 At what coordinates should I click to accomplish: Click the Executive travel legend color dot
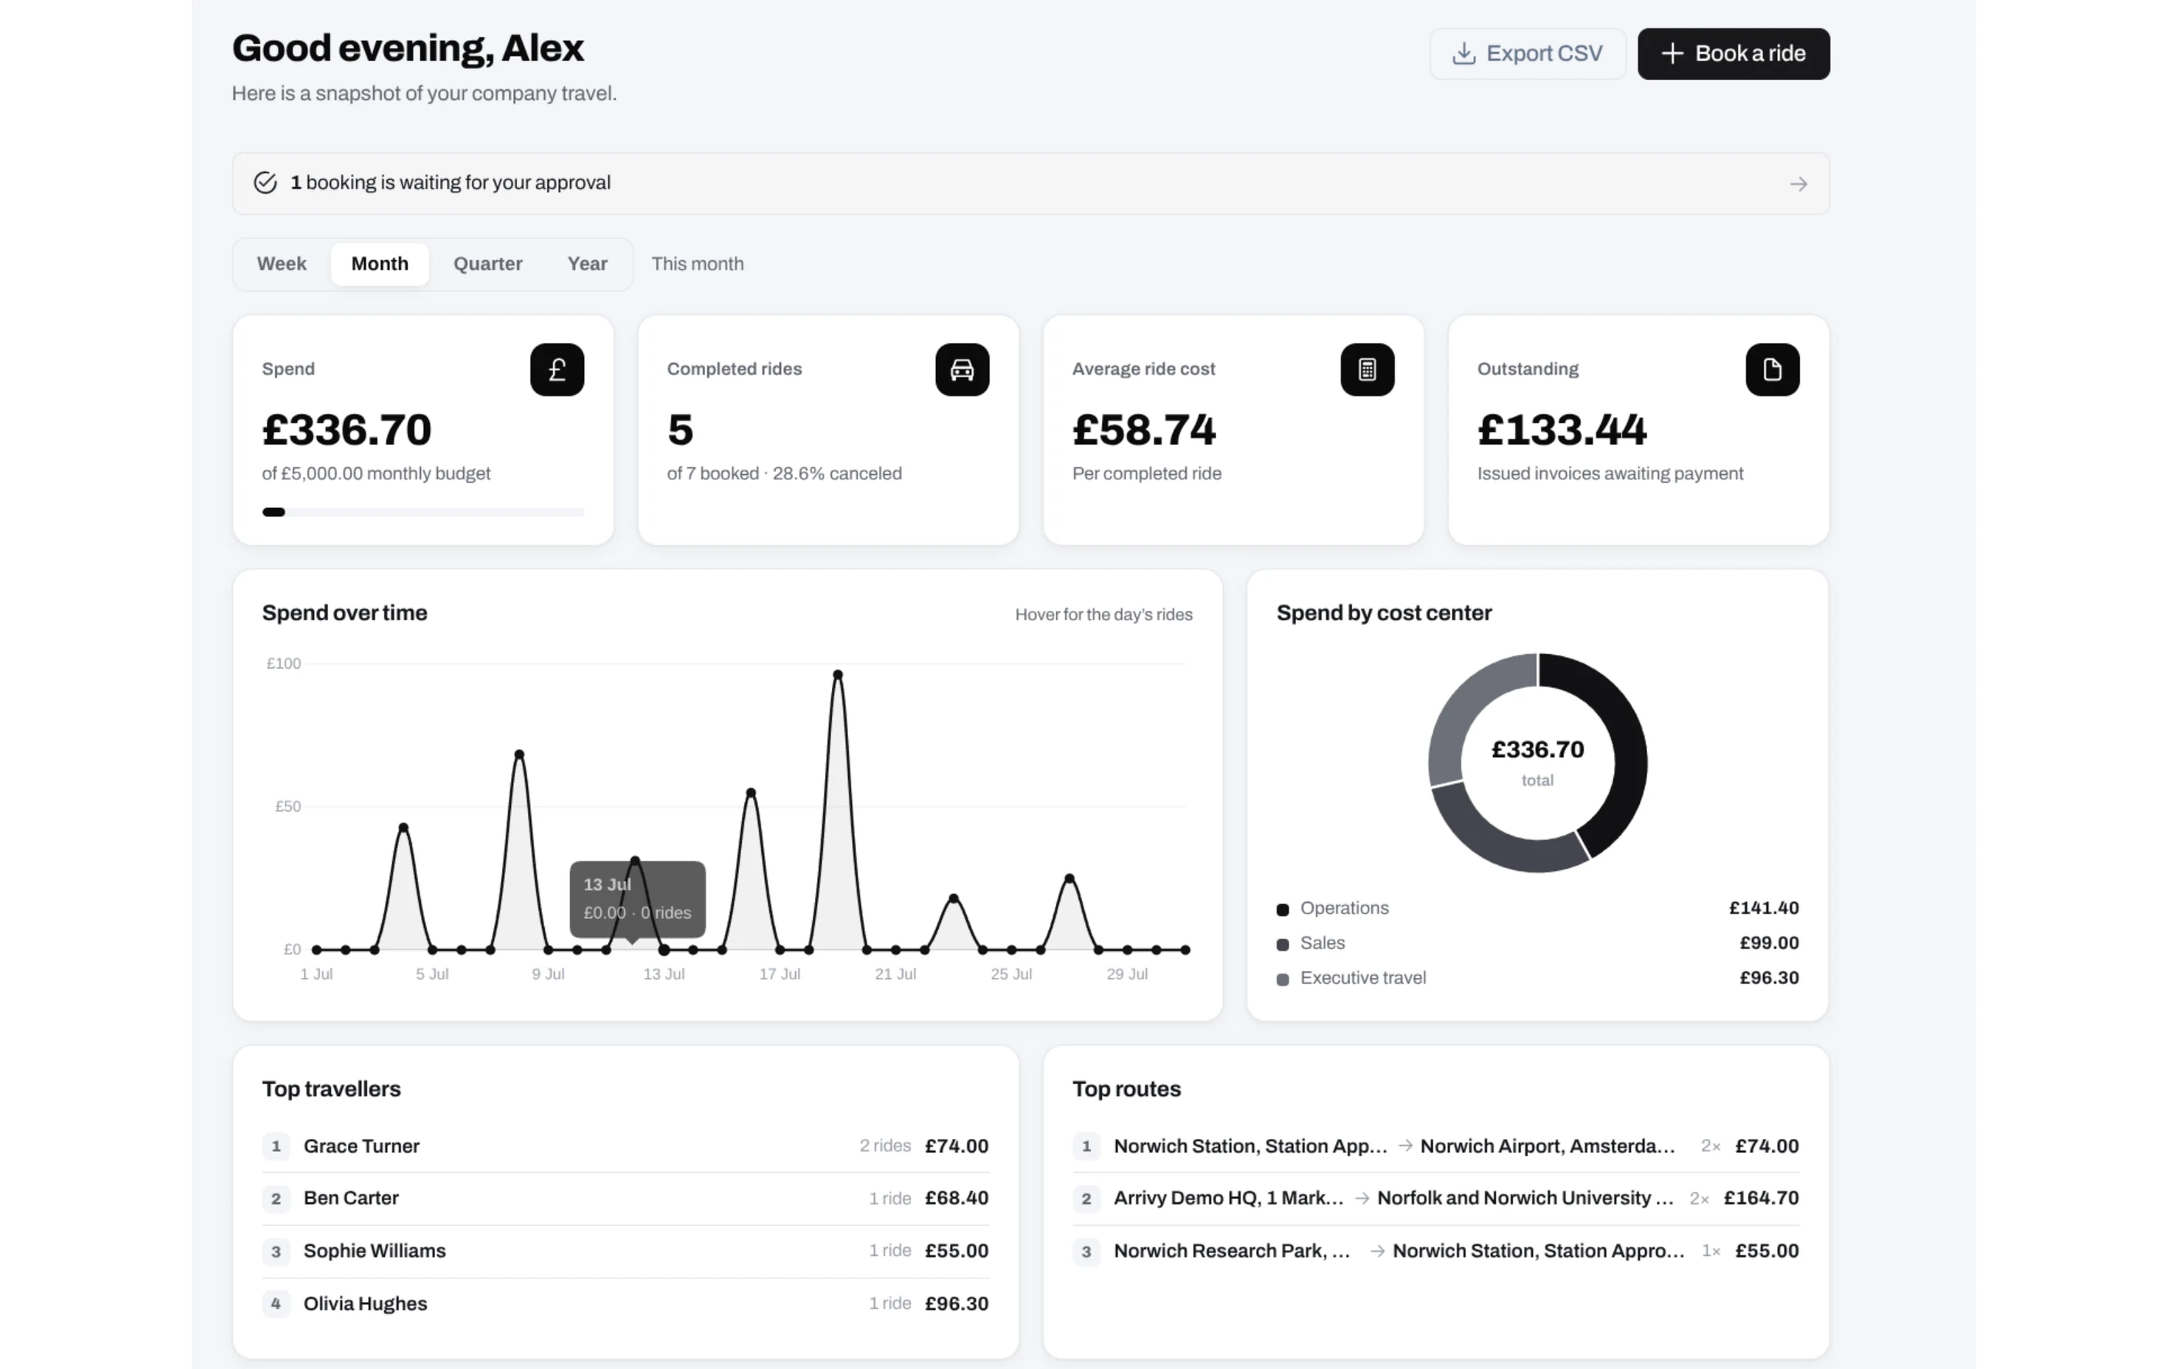click(x=1282, y=980)
